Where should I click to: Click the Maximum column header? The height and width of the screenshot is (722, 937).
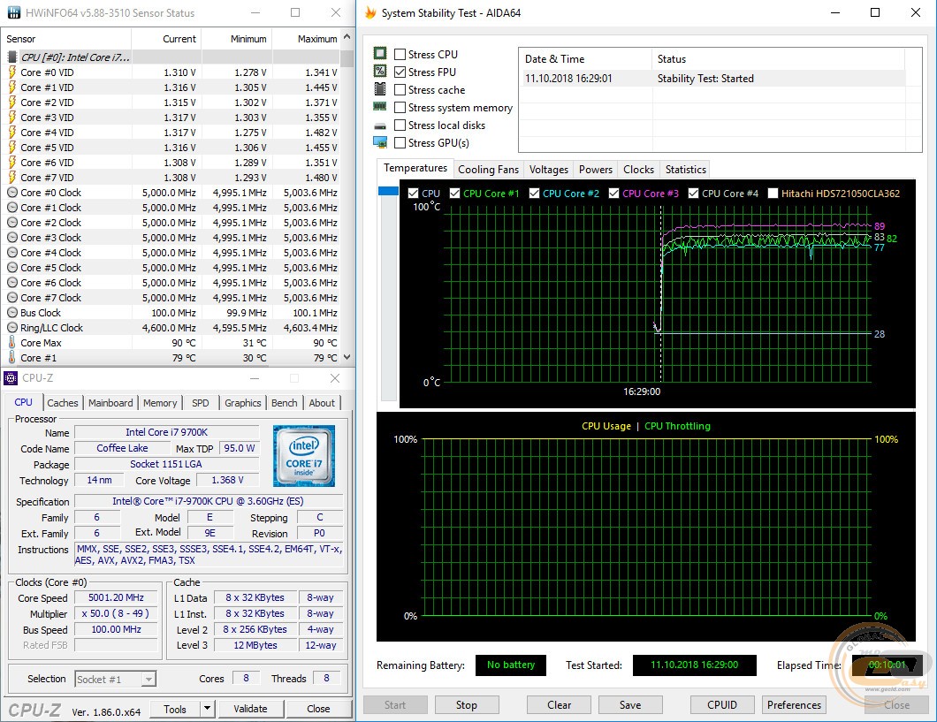306,38
